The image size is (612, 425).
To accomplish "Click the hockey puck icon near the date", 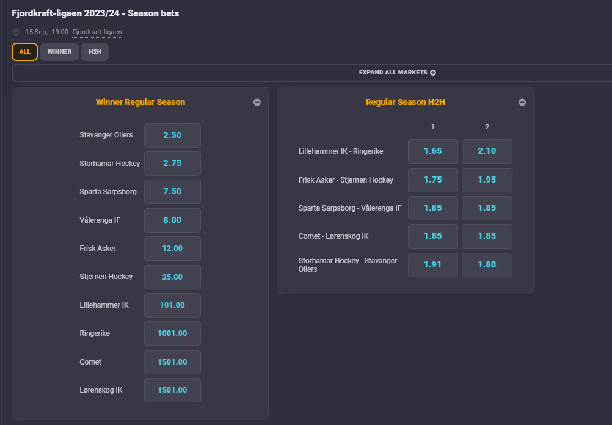I will click(16, 32).
